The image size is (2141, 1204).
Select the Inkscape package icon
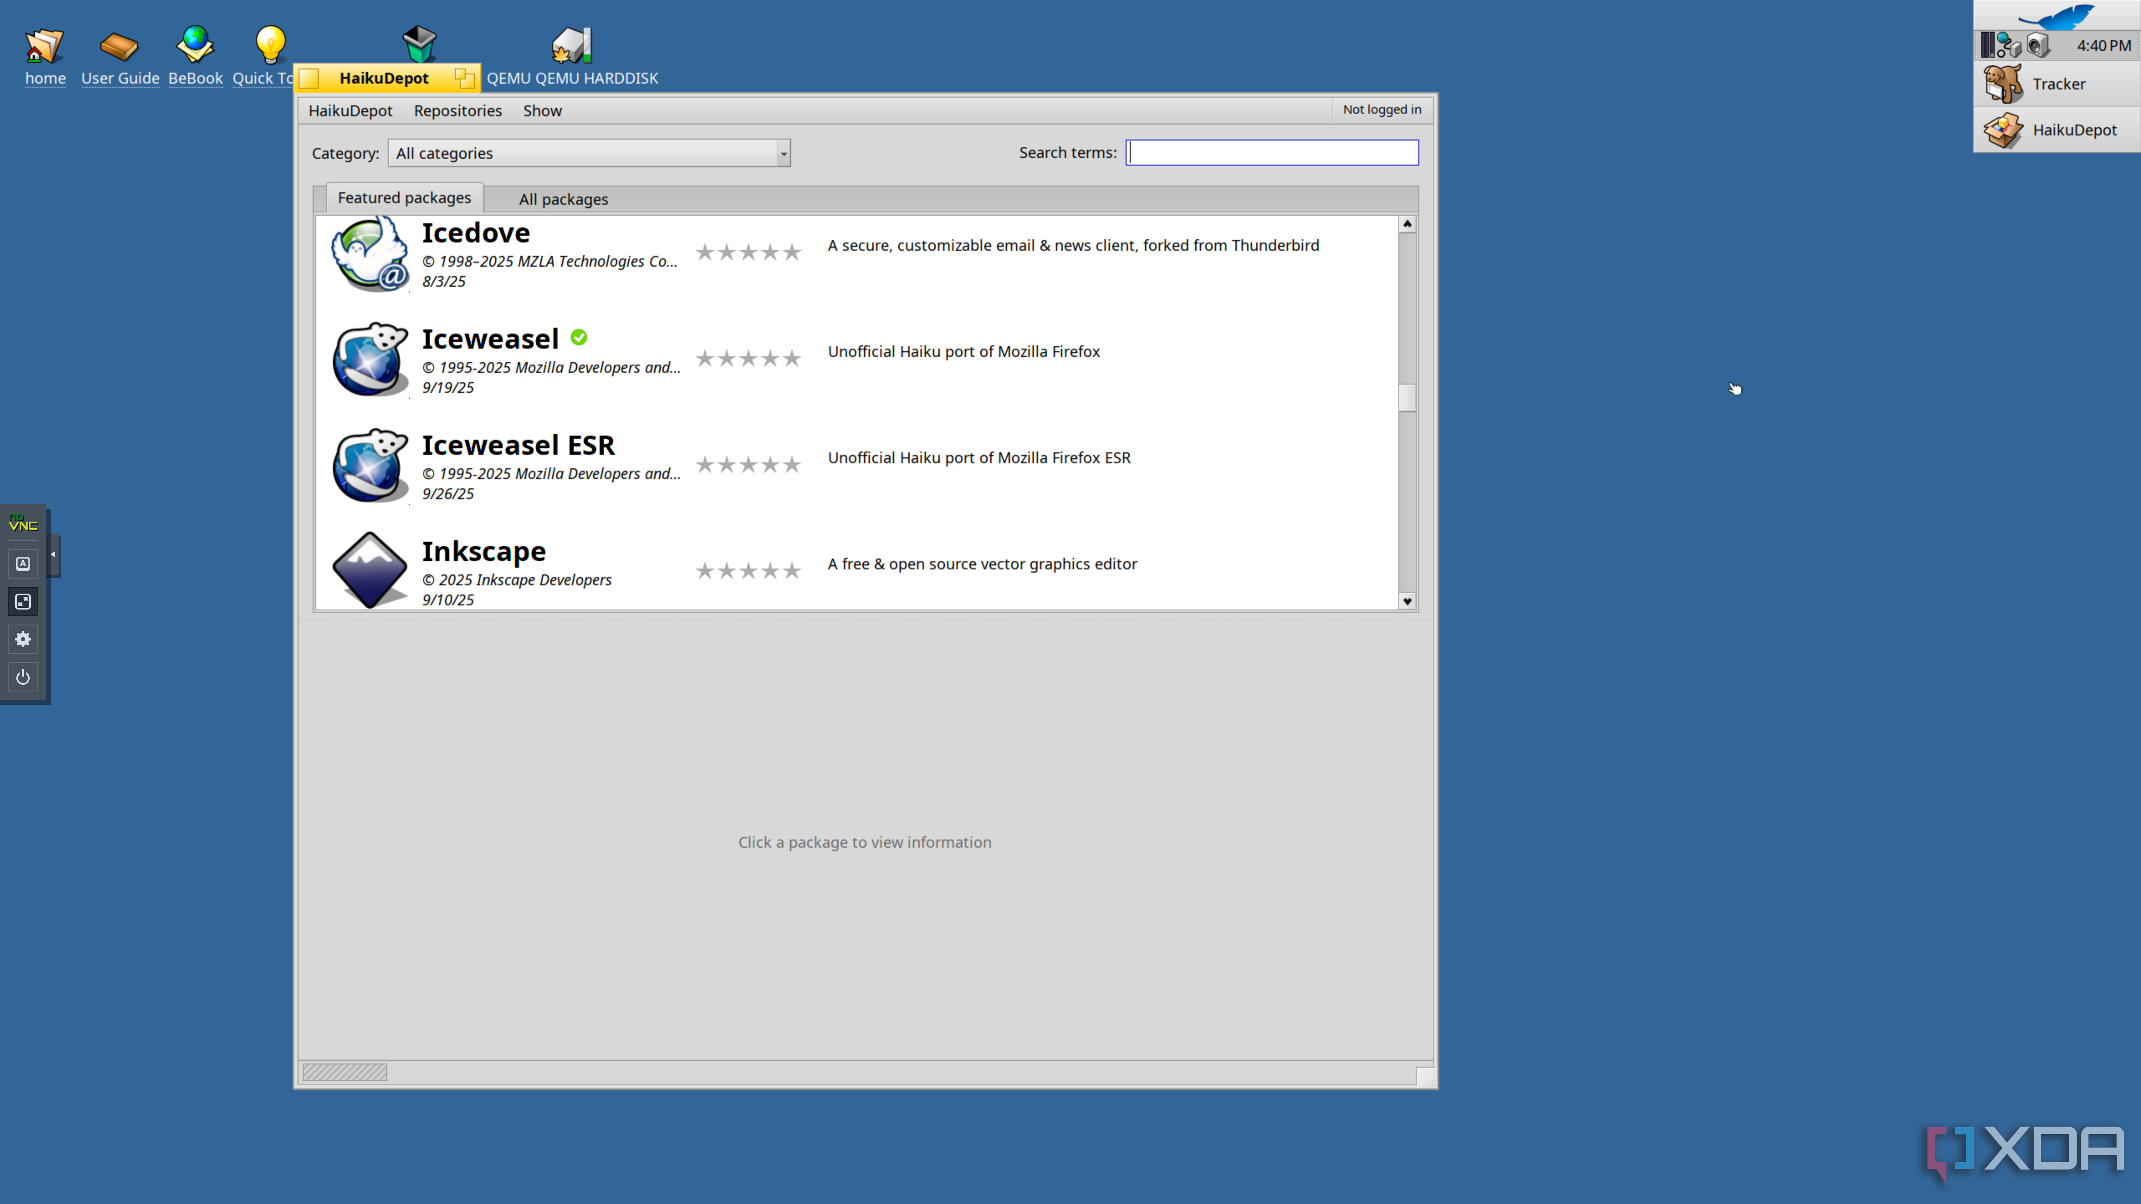pos(370,571)
